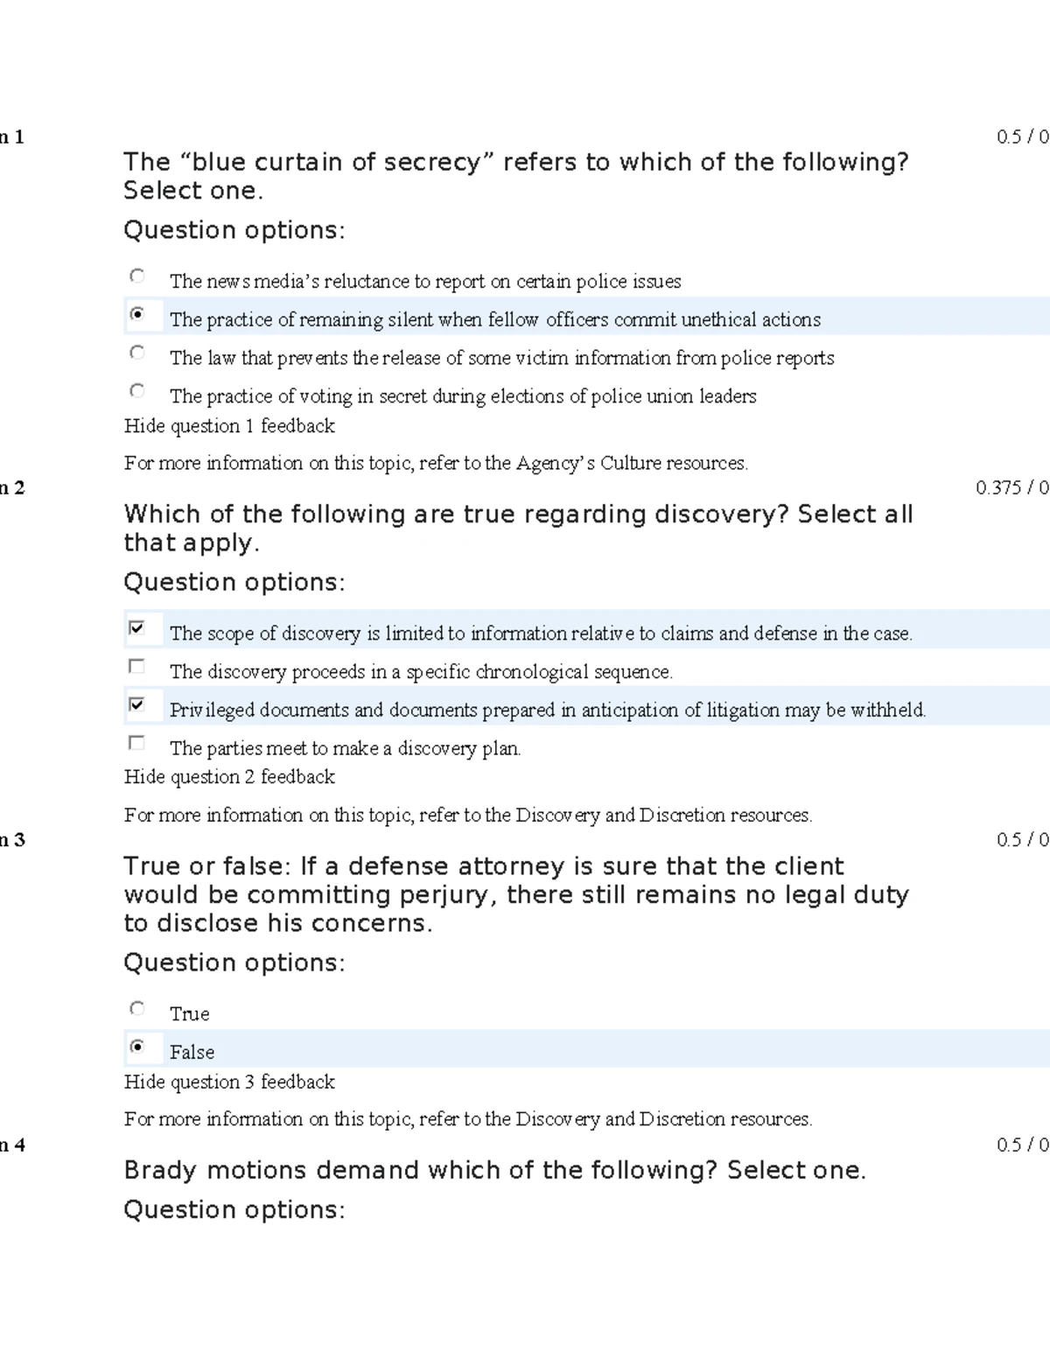Image resolution: width=1050 pixels, height=1359 pixels.
Task: Hide question 1 feedback
Action: click(x=229, y=426)
